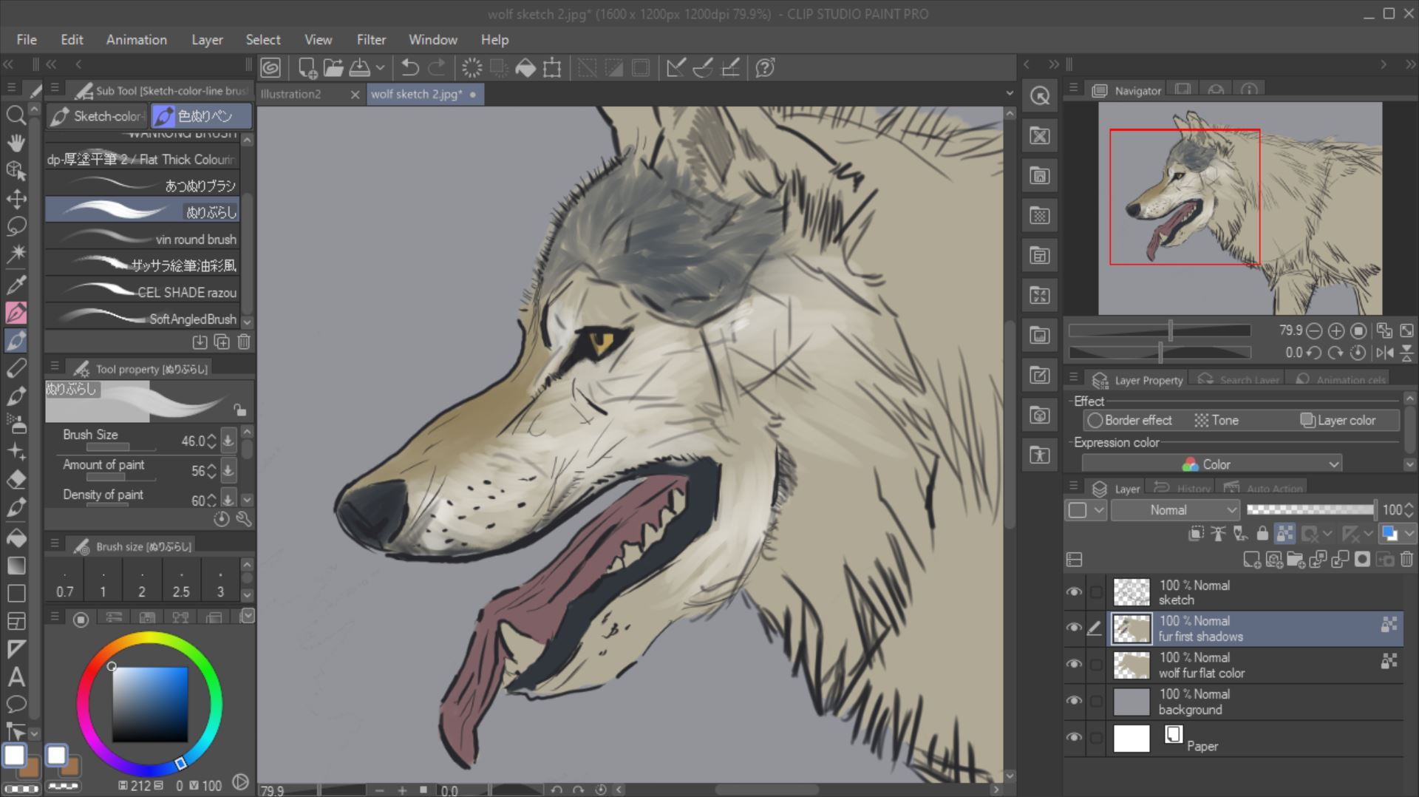The width and height of the screenshot is (1419, 797).
Task: Hide the wolf fur flat color layer
Action: click(1074, 664)
